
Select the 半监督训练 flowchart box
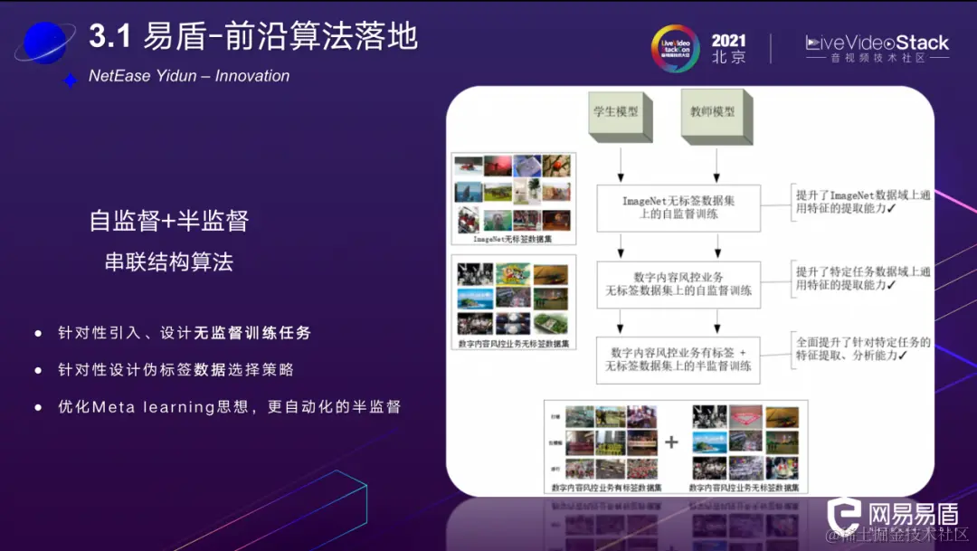coord(678,361)
